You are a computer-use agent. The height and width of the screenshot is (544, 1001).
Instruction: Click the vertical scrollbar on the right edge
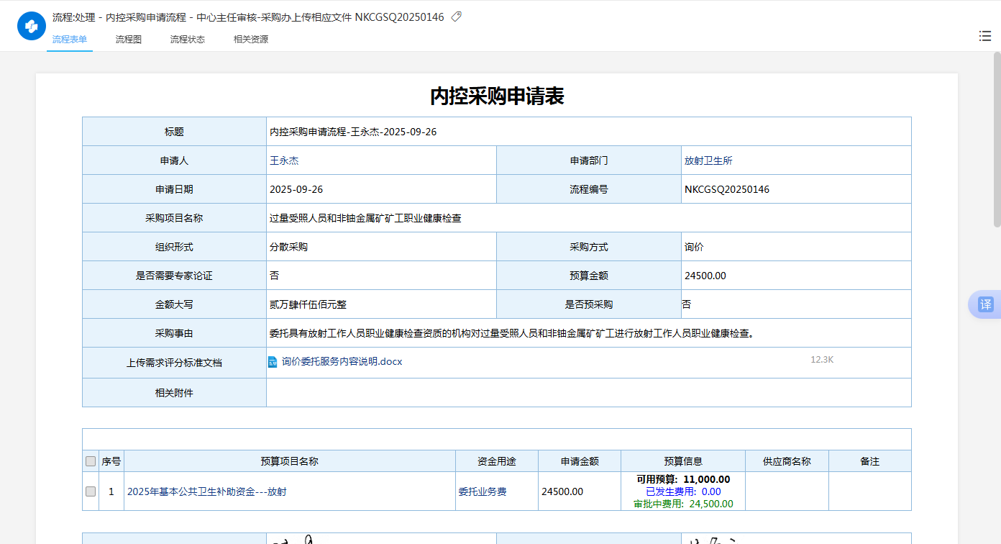997,140
